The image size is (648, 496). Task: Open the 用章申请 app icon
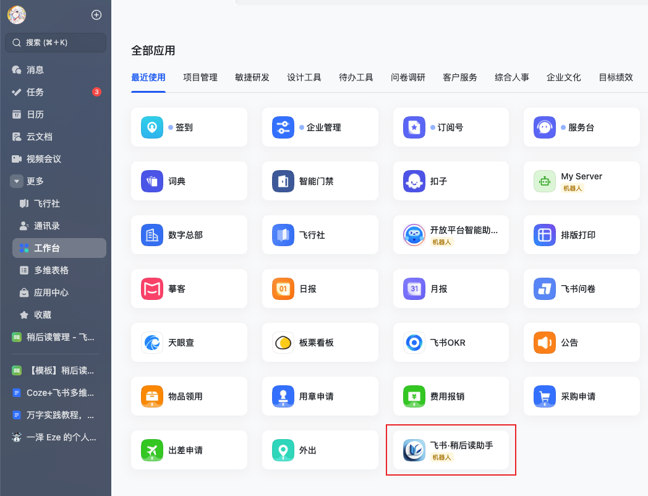pos(283,396)
